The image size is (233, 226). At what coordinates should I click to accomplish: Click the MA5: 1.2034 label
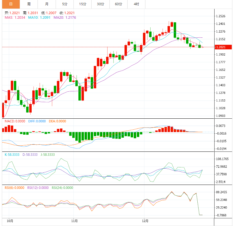[15, 17]
